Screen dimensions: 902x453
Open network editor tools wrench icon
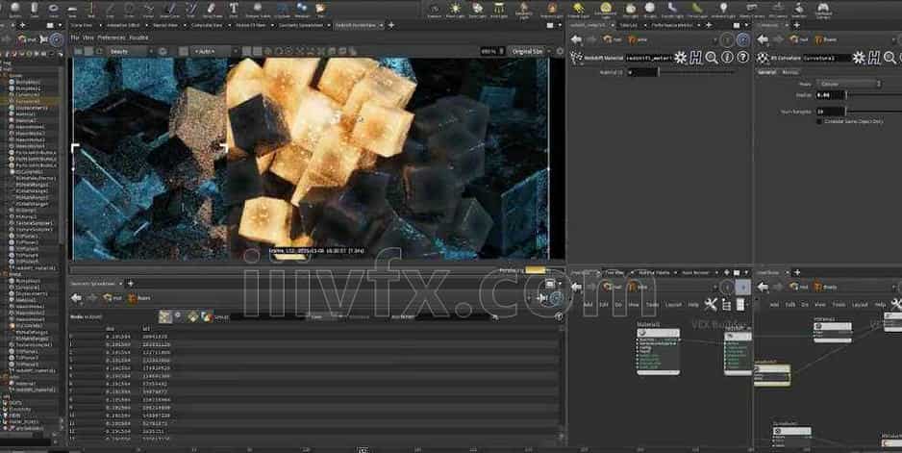coord(711,305)
